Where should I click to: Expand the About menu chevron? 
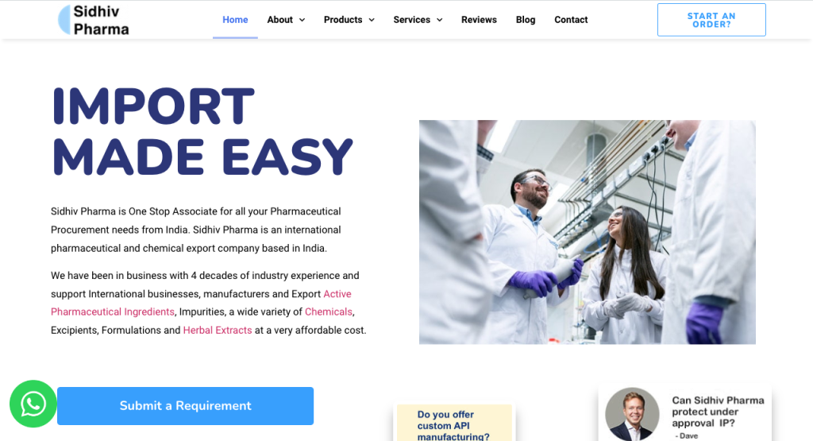(x=302, y=20)
